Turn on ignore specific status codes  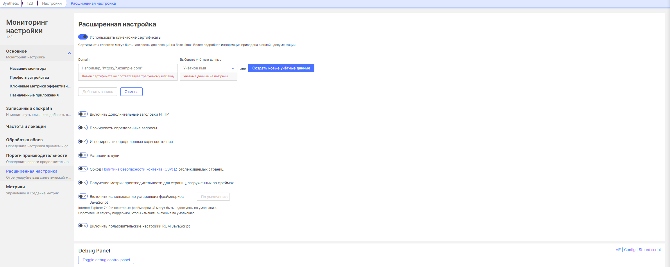tap(83, 141)
